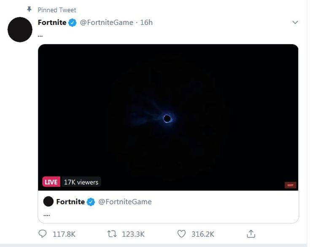Expand the tweet options chevron

click(295, 22)
